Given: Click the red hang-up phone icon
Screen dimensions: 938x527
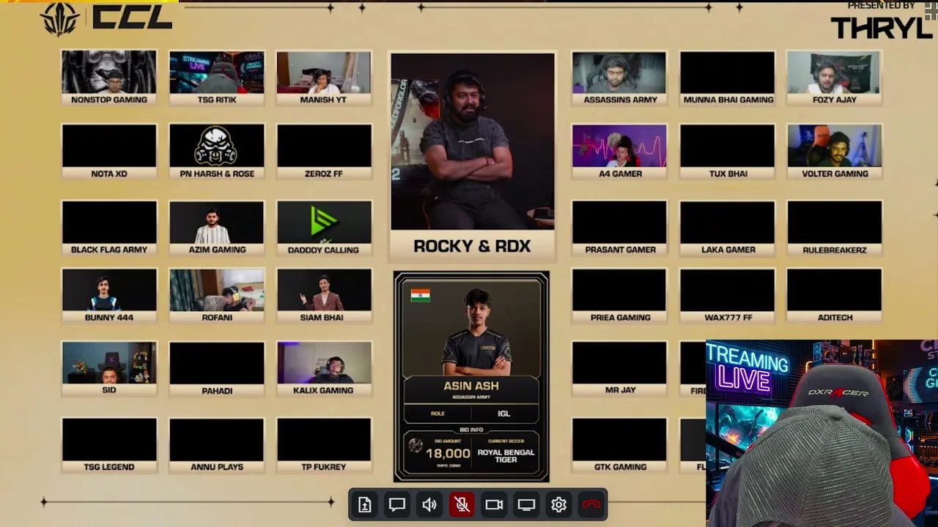Looking at the screenshot, I should coord(591,504).
